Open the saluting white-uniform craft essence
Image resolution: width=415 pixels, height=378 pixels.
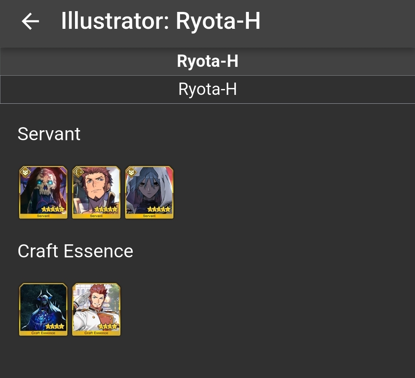click(x=96, y=310)
